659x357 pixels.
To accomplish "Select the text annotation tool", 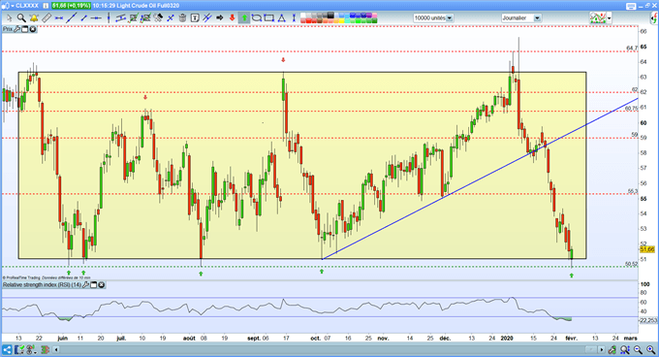I will click(x=195, y=18).
